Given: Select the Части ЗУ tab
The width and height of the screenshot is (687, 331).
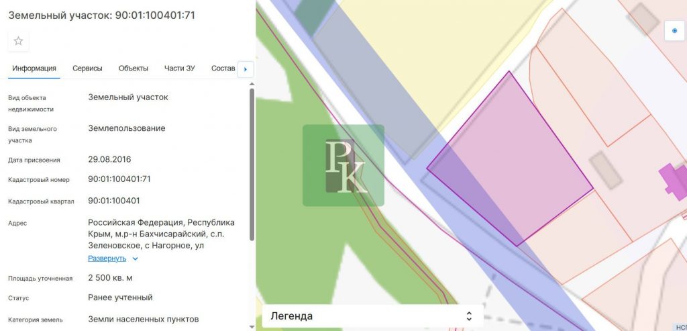Looking at the screenshot, I should [179, 68].
